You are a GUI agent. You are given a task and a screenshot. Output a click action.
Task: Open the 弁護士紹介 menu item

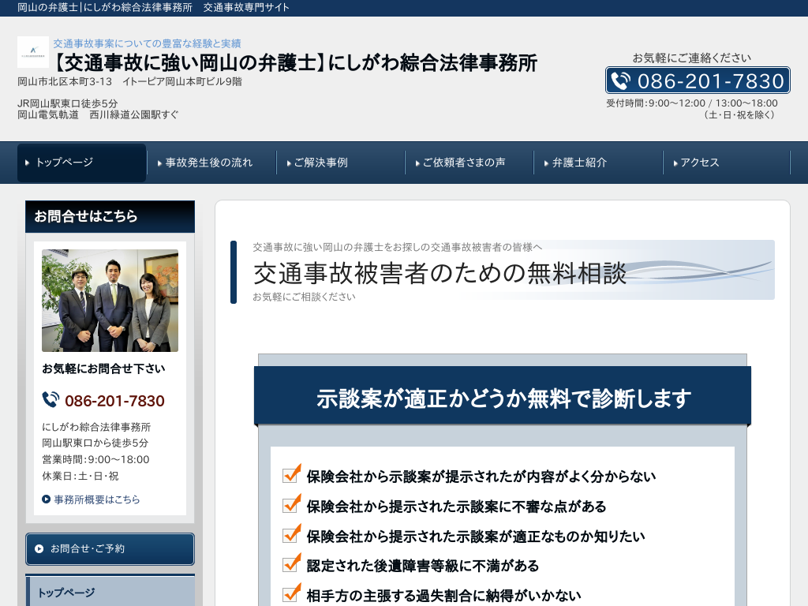coord(598,163)
